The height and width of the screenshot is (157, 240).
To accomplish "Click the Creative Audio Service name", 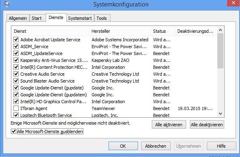I will [42, 74].
